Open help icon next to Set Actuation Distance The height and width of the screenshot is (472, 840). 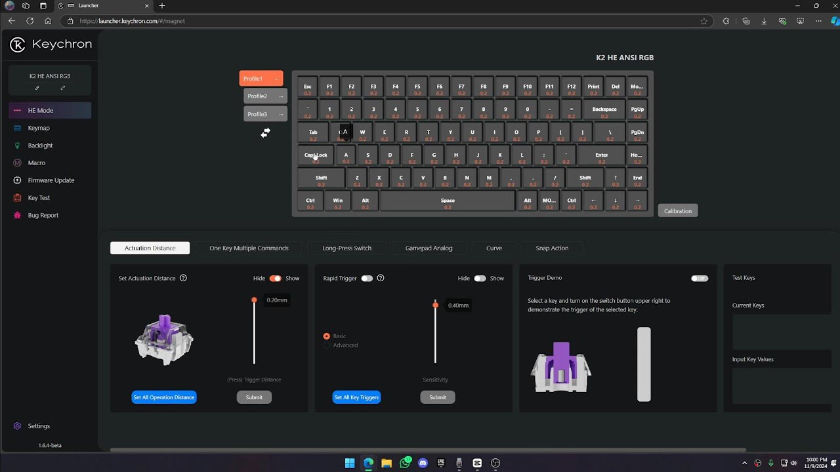[183, 278]
